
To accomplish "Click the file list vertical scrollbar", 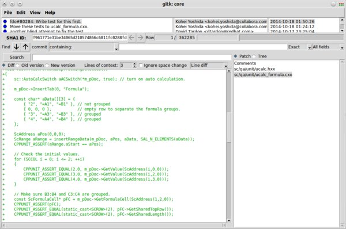I will point(342,143).
